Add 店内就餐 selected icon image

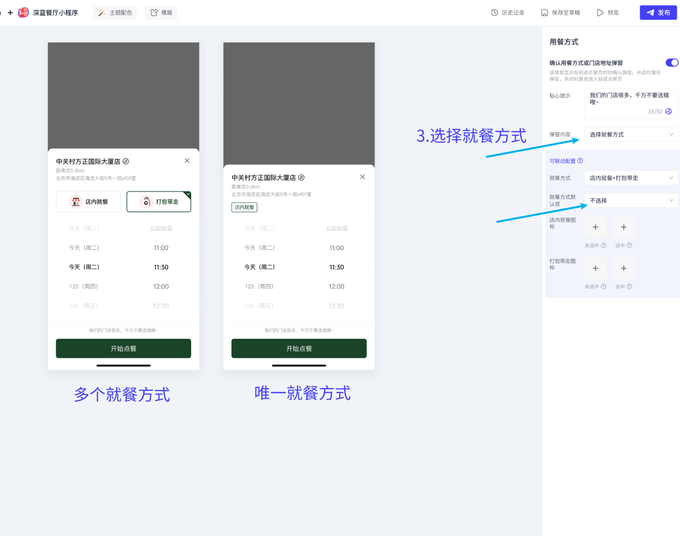[623, 227]
